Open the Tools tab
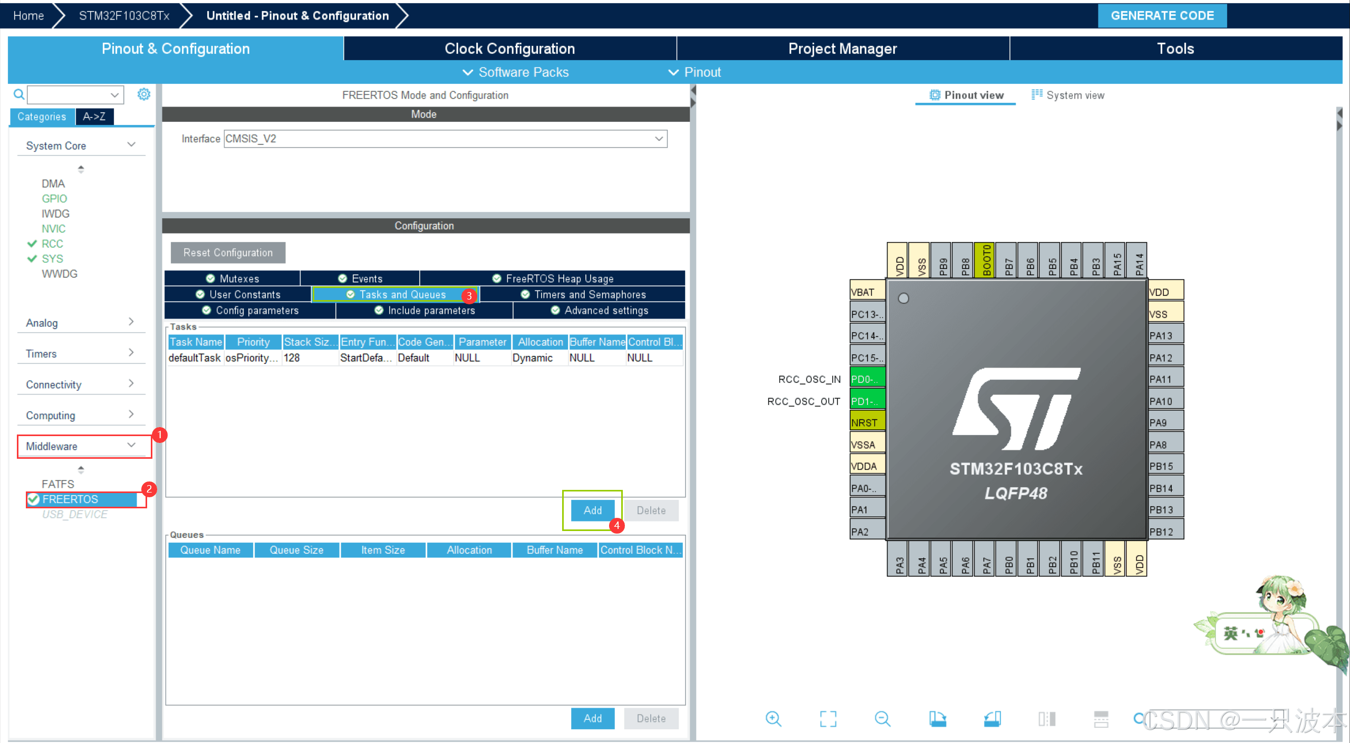Viewport: 1350px width, 743px height. click(1175, 49)
